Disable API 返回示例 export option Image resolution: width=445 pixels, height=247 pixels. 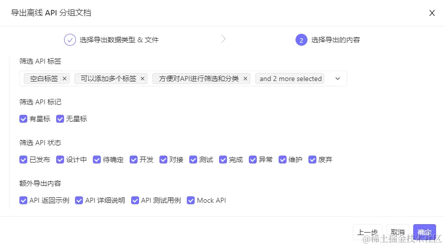tap(23, 200)
